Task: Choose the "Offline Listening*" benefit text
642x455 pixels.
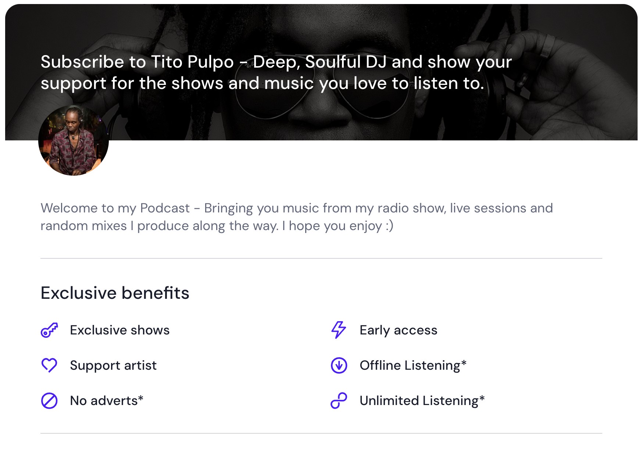Action: 413,365
